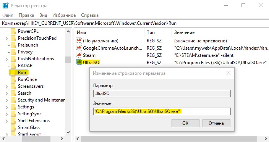Image resolution: width=269 pixels, height=142 pixels.
Task: Select the RunOnce key label
Action: (27, 79)
